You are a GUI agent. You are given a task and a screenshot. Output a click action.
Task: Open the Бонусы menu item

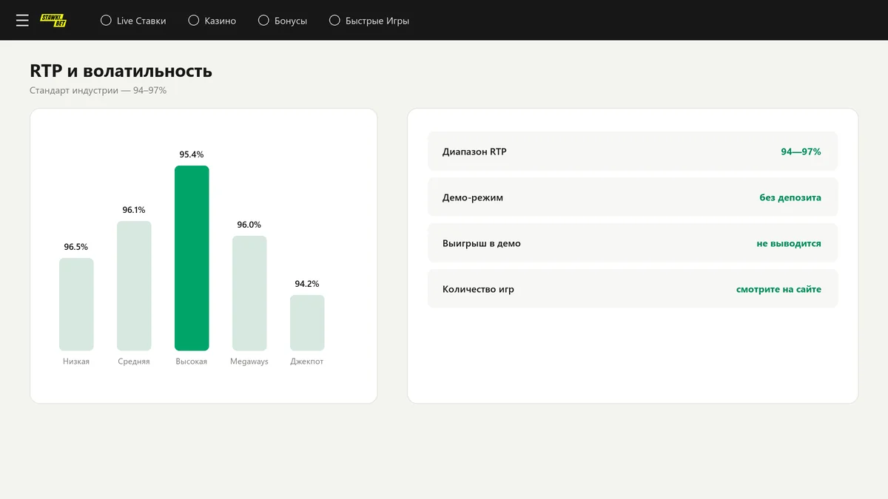[x=291, y=21]
